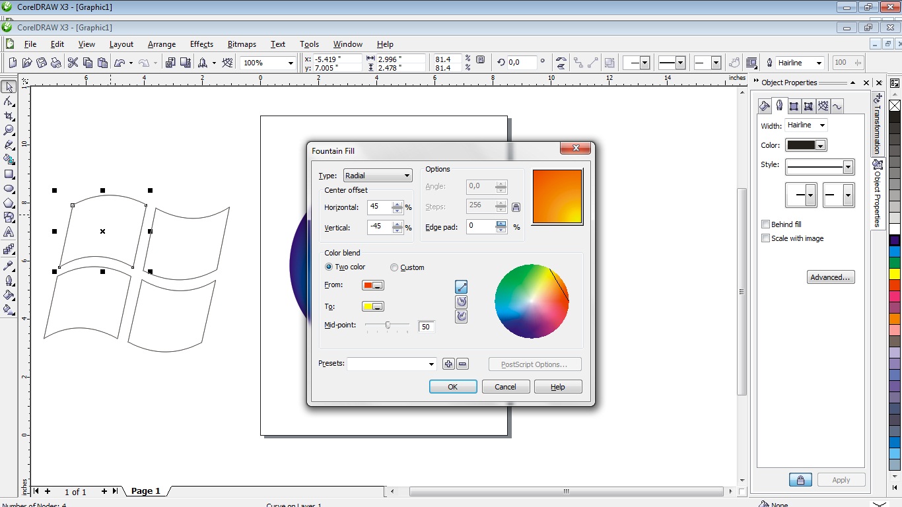Click the New document icon
902x507 pixels.
point(13,63)
